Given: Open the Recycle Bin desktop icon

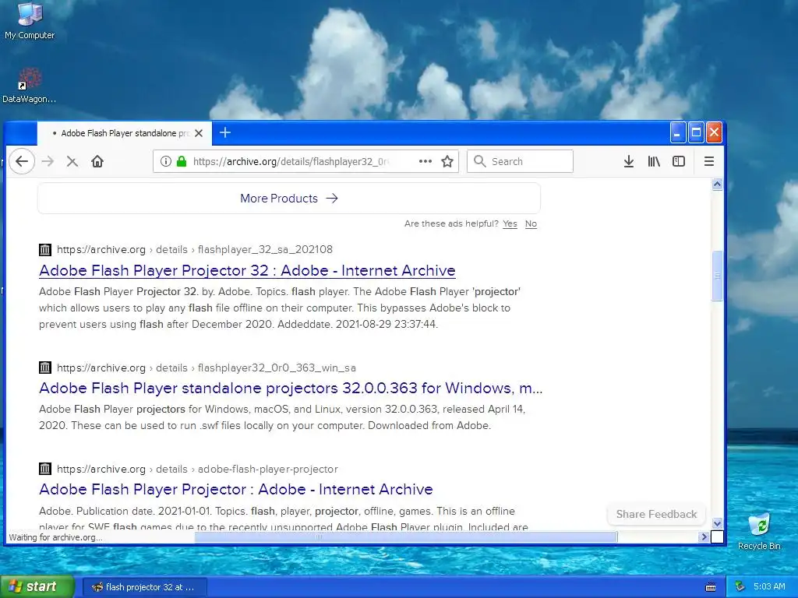Looking at the screenshot, I should [759, 531].
